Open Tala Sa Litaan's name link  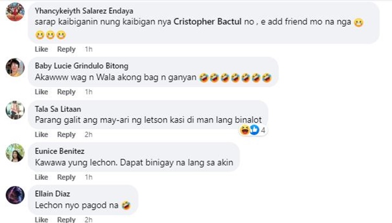coord(57,109)
